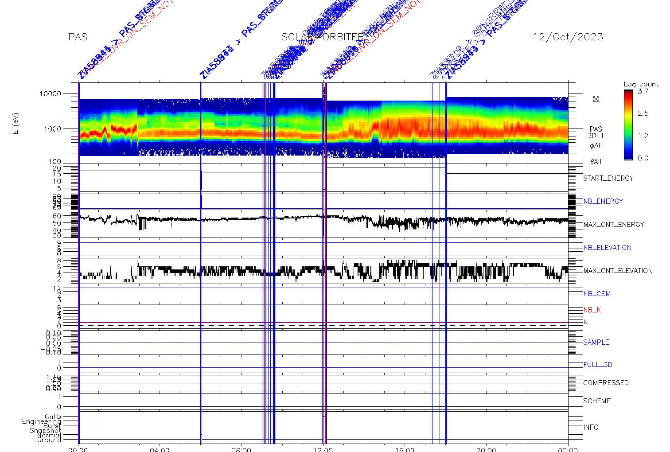Viewport: 670px width, 452px height.
Task: Click the MAX_CNT_ENERGY panel label
Action: coord(614,224)
